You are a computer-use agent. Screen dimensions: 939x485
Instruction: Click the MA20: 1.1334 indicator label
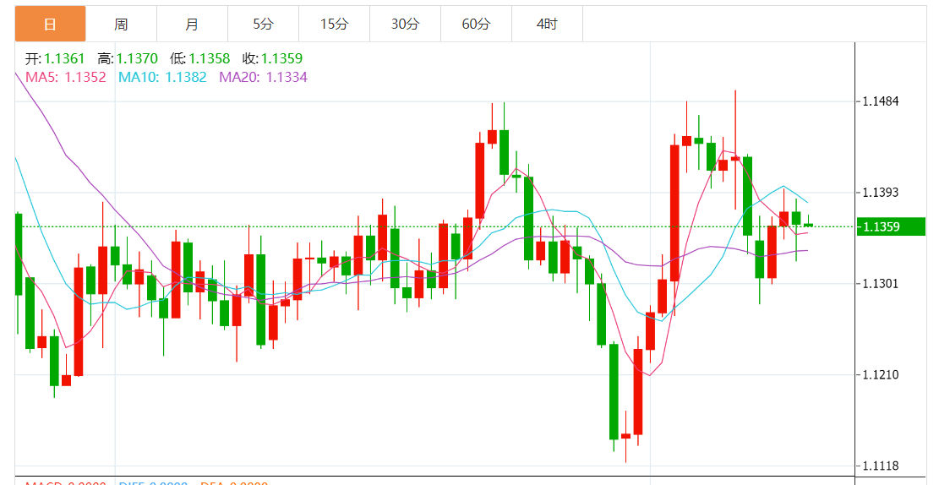[263, 77]
